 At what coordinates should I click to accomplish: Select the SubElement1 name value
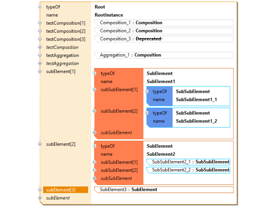161,81
